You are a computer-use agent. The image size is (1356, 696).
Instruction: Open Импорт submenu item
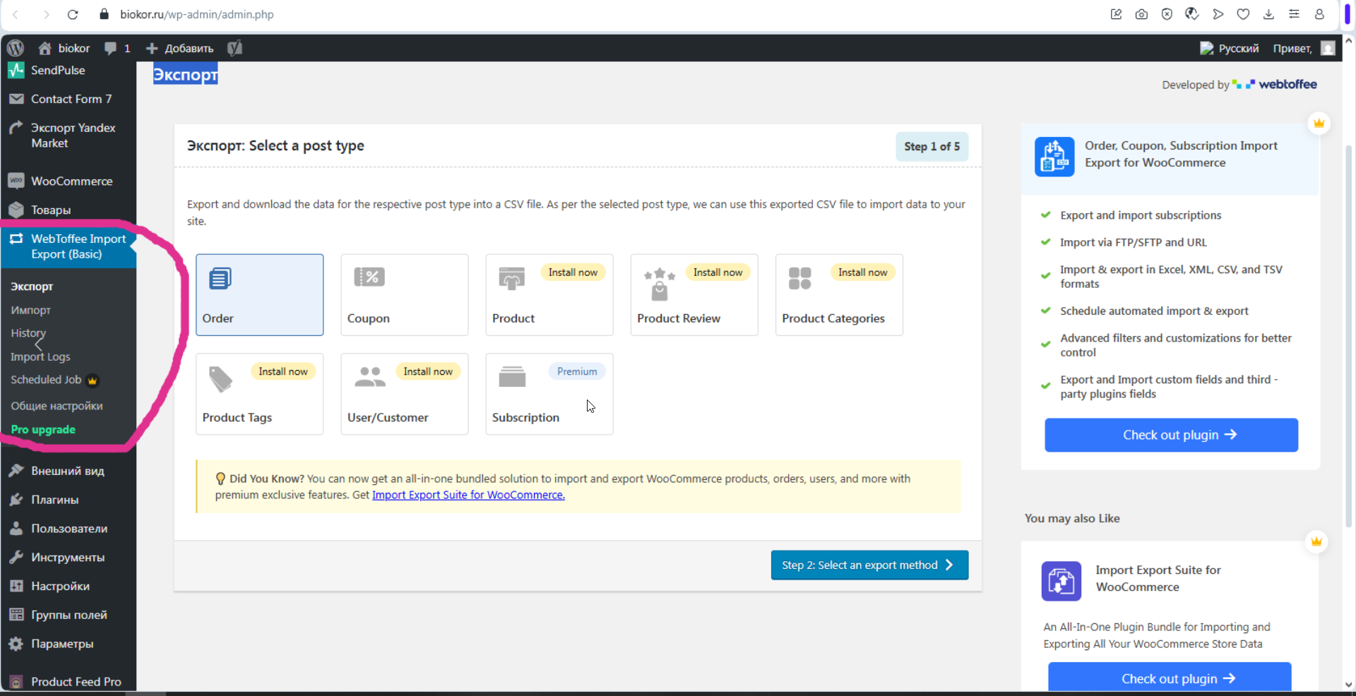point(30,310)
